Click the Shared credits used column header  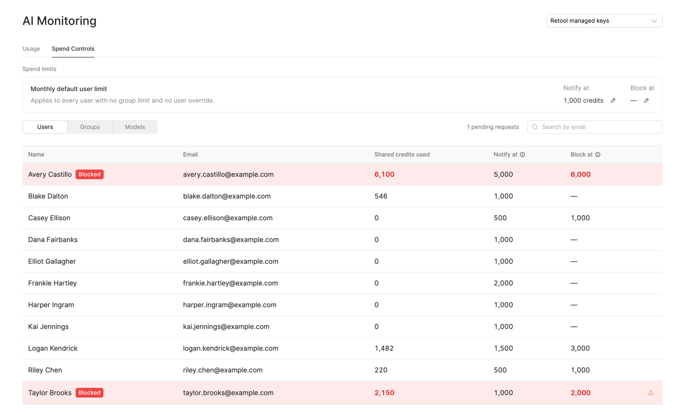click(402, 154)
